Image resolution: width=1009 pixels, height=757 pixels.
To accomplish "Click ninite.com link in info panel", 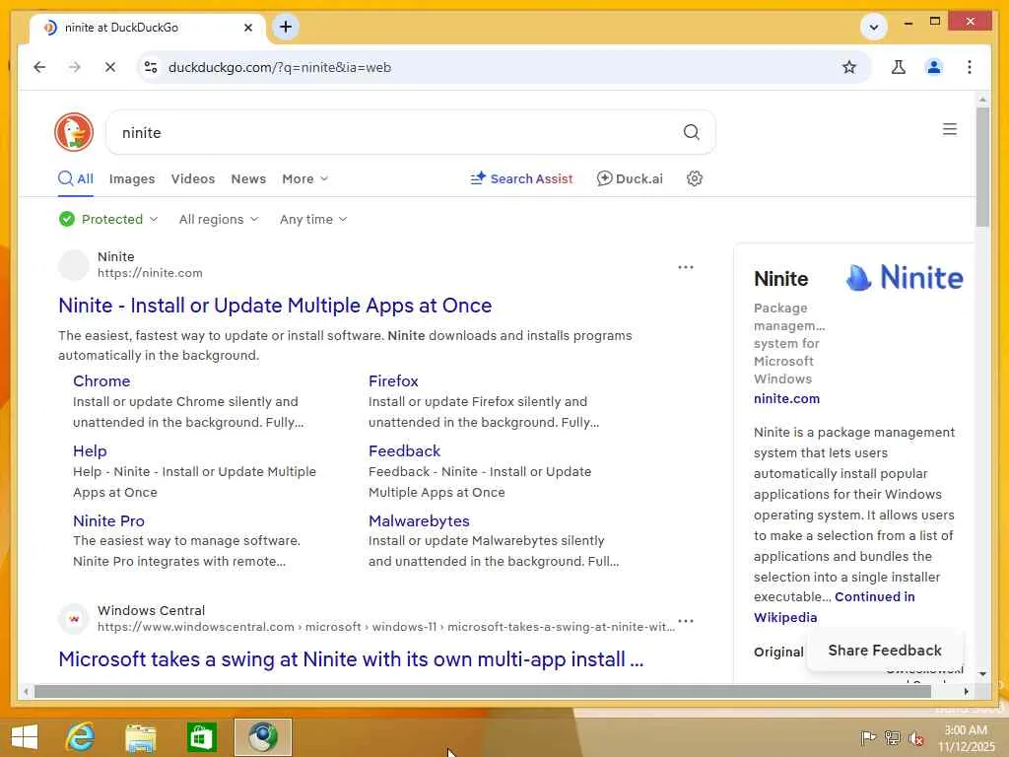I will point(786,398).
